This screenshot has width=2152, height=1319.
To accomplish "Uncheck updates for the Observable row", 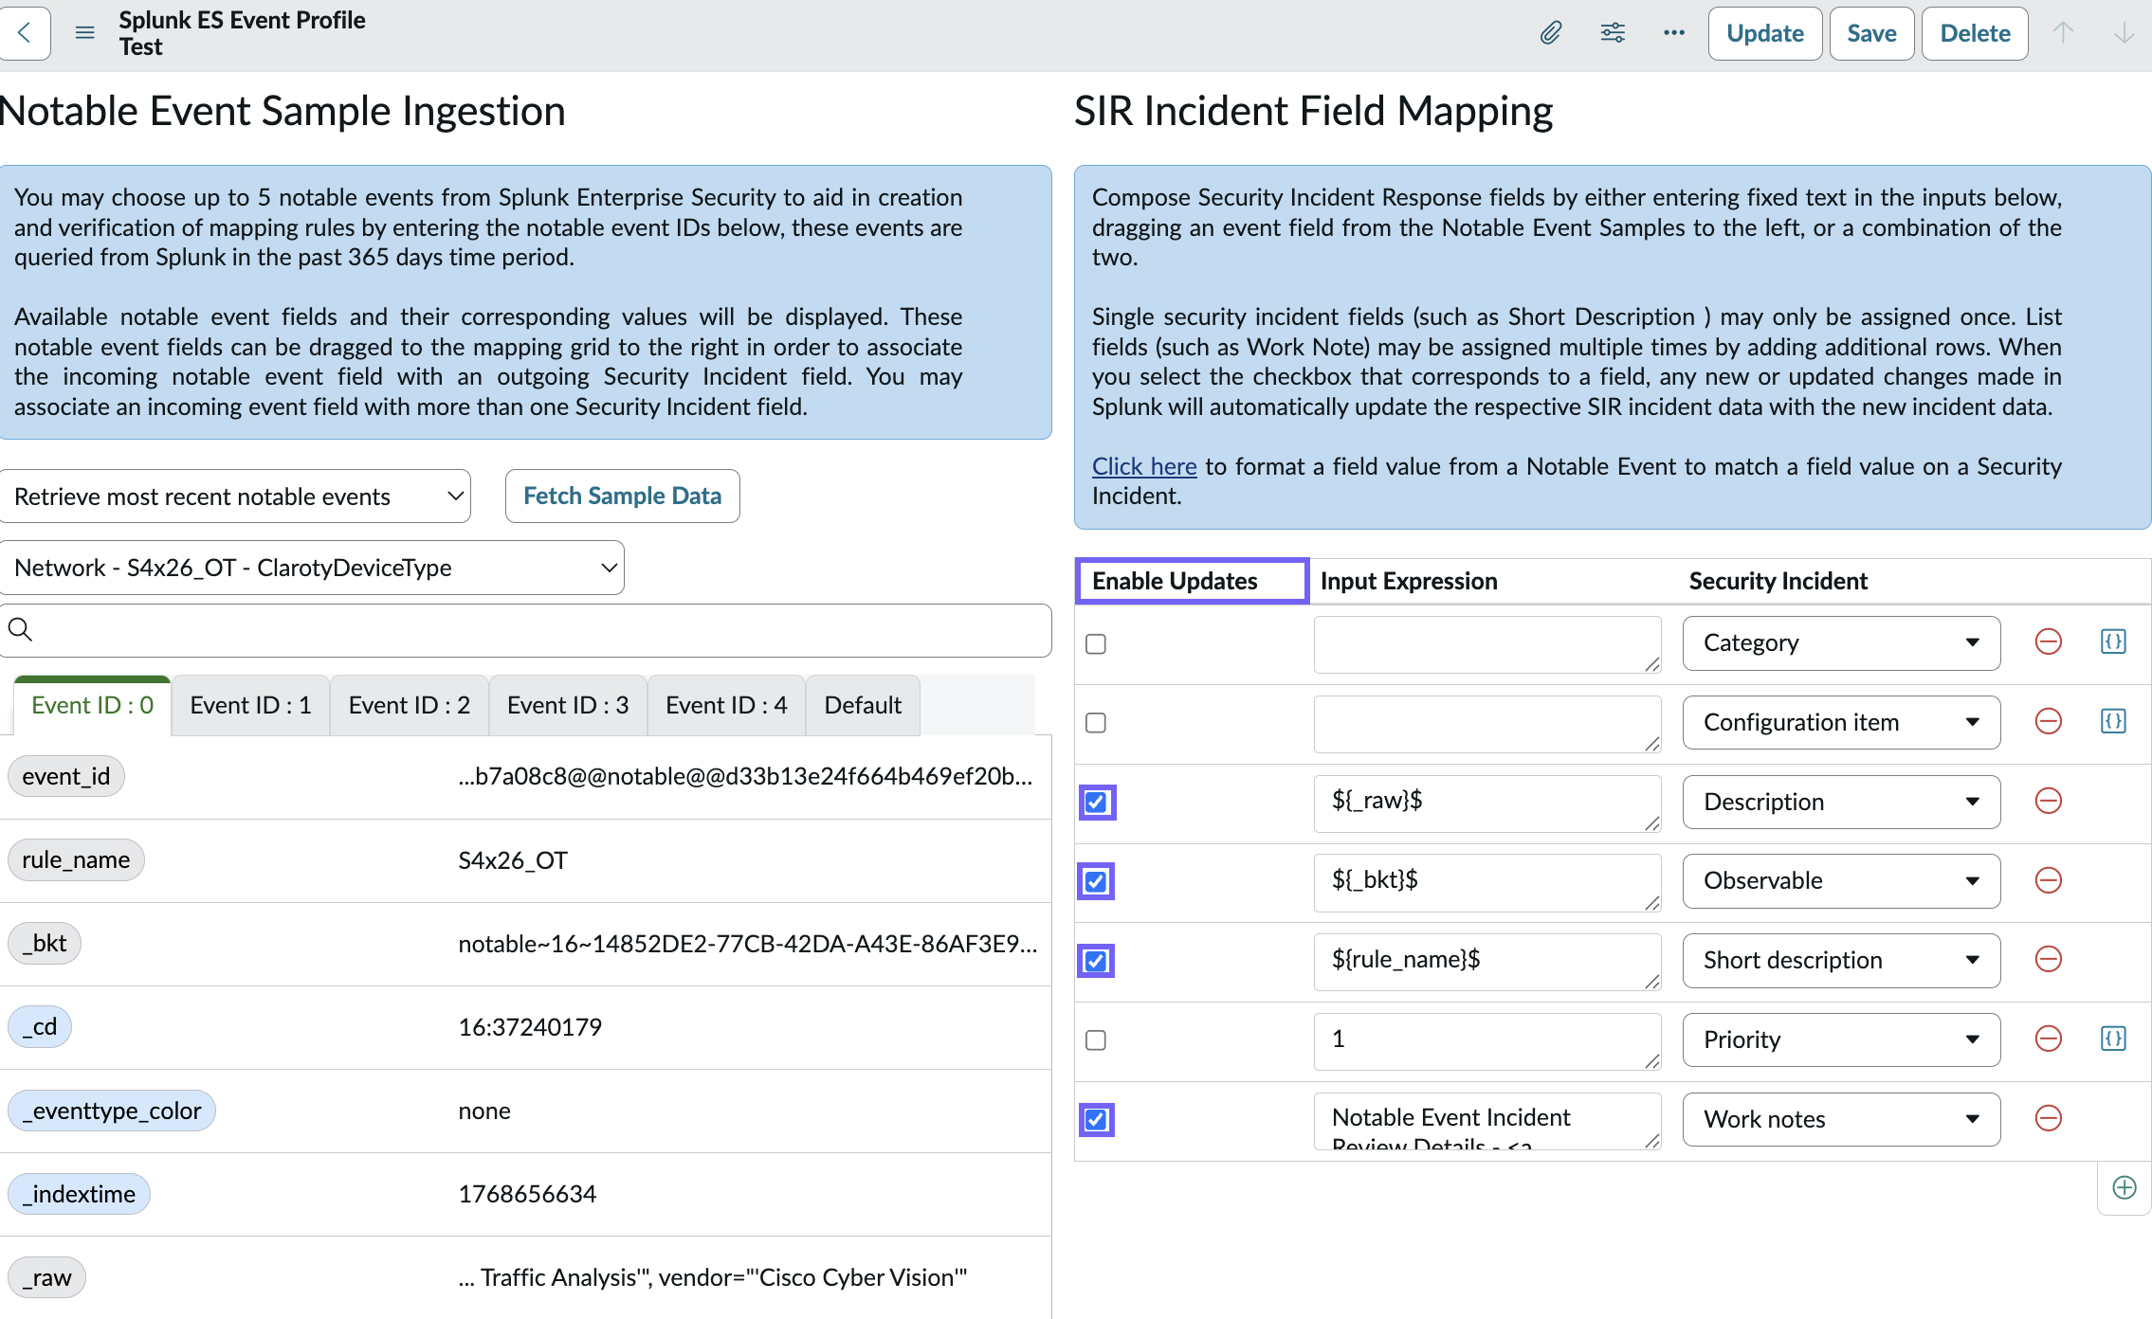I will pyautogui.click(x=1097, y=882).
